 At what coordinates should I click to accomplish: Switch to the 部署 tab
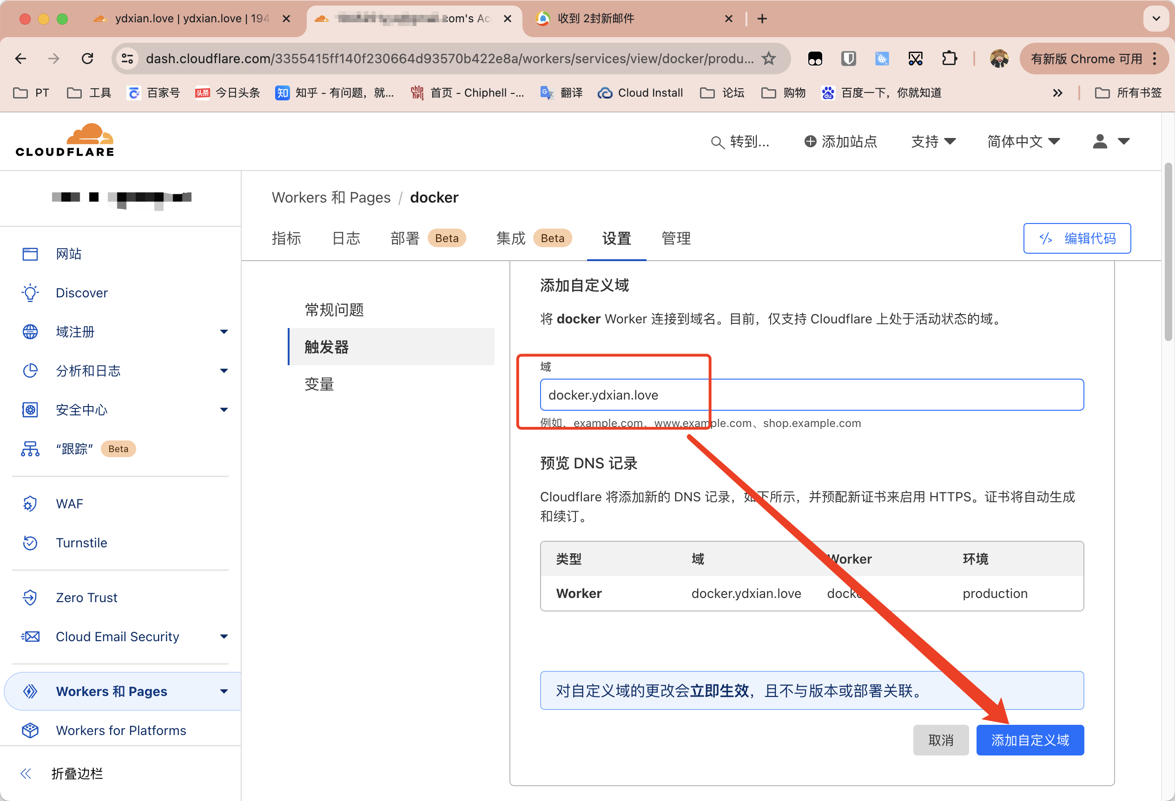pos(428,238)
